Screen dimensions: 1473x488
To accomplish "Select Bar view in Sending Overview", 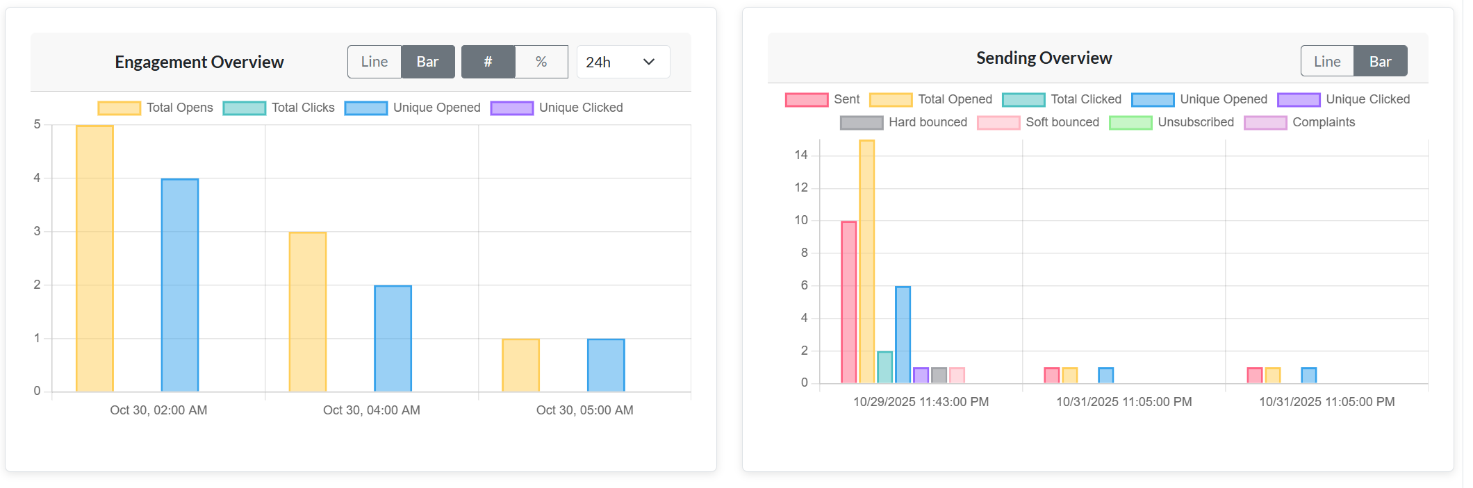I will 1380,61.
